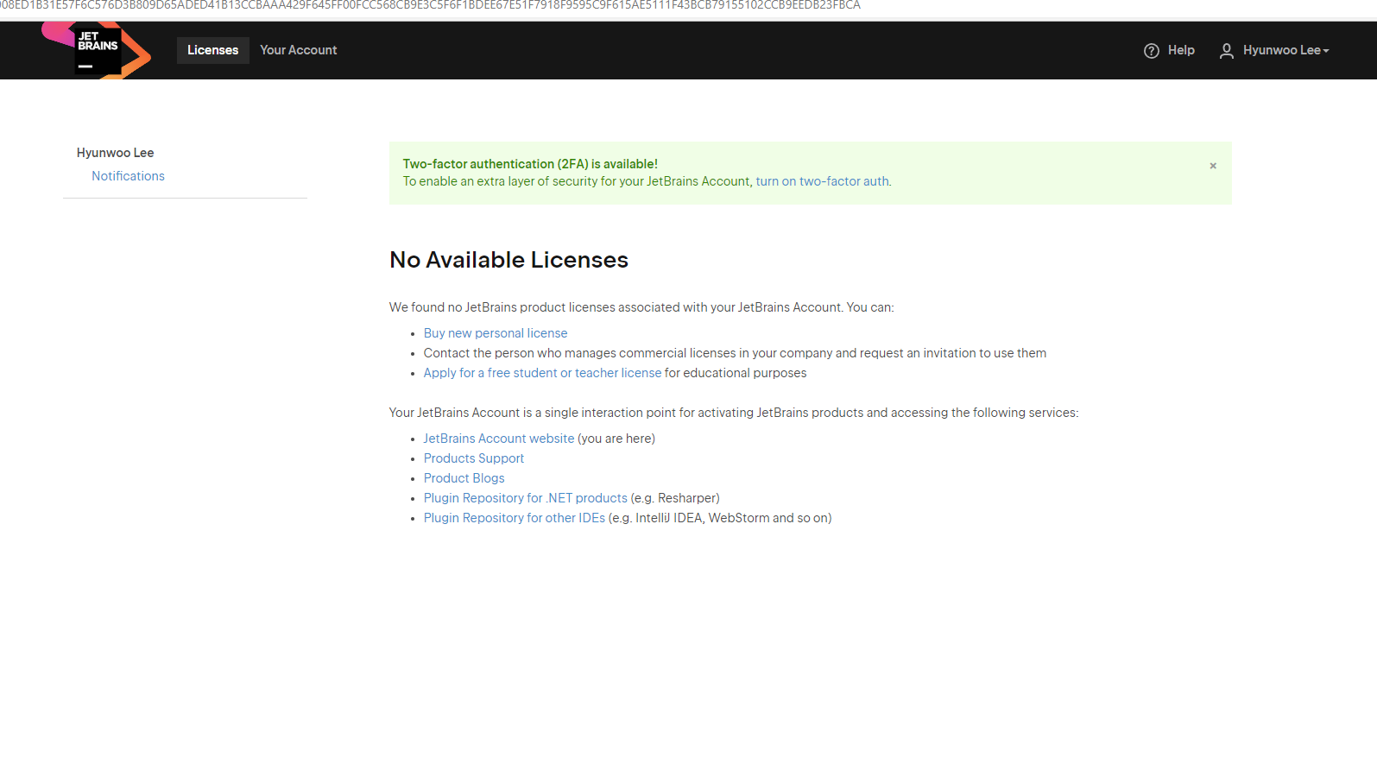Viewport: 1377px width, 783px height.
Task: Click turn on two-factor auth link
Action: 822,181
